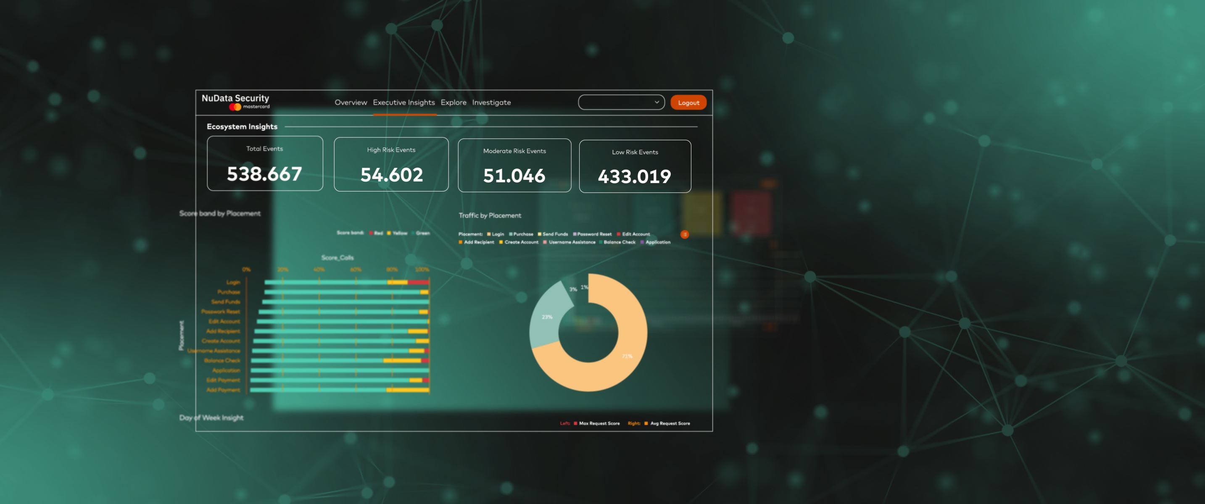Toggle Send Funds series in legend
This screenshot has width=1205, height=504.
555,234
